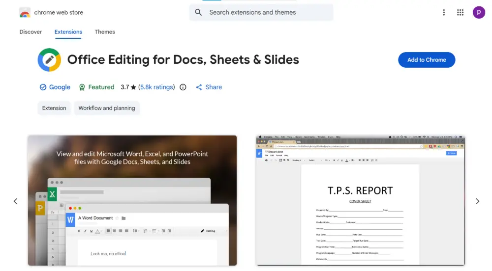Open the View and edit Microsoft Word promo image
492x271 pixels.
click(x=132, y=201)
